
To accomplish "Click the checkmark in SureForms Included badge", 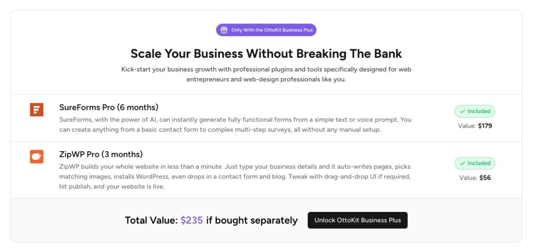I will [x=463, y=111].
